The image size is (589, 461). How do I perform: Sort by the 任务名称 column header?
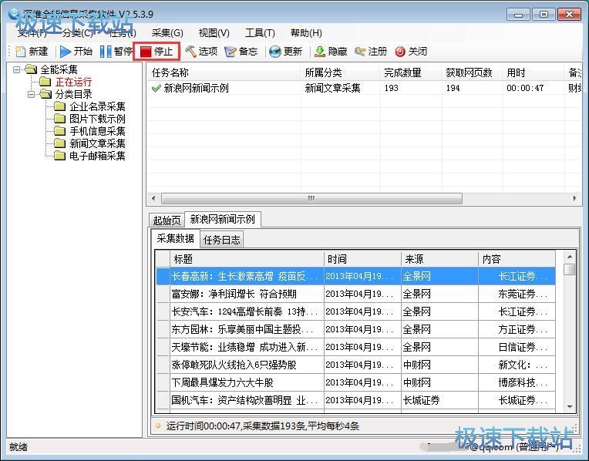[x=224, y=72]
